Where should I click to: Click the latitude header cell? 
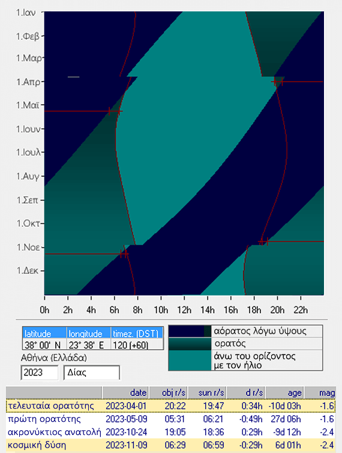[44, 333]
